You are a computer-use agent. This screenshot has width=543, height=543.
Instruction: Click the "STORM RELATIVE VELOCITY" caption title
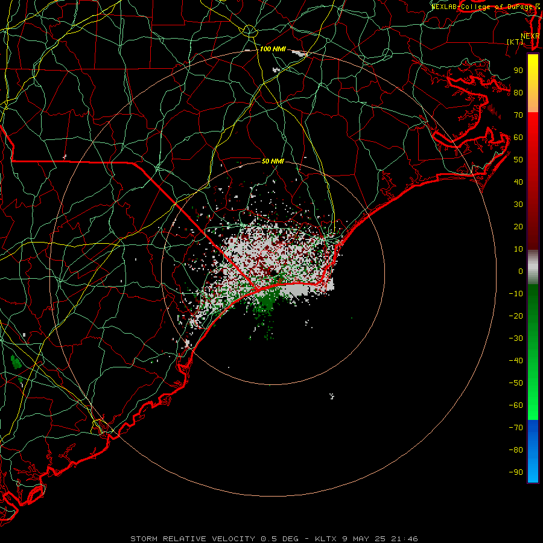coord(192,539)
